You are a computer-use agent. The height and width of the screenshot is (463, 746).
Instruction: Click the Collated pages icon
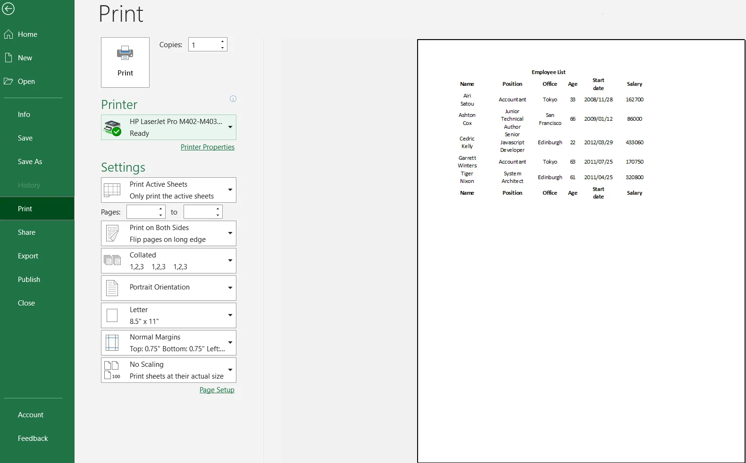tap(112, 260)
